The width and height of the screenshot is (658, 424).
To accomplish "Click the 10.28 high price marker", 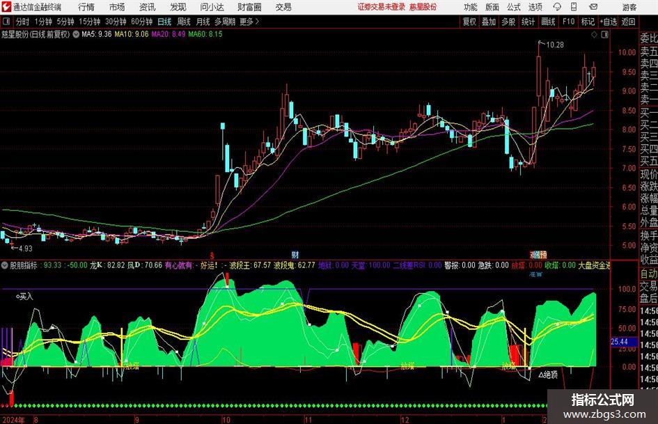I will [555, 45].
